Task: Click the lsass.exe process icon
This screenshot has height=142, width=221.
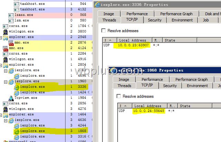Action: coord(11,15)
